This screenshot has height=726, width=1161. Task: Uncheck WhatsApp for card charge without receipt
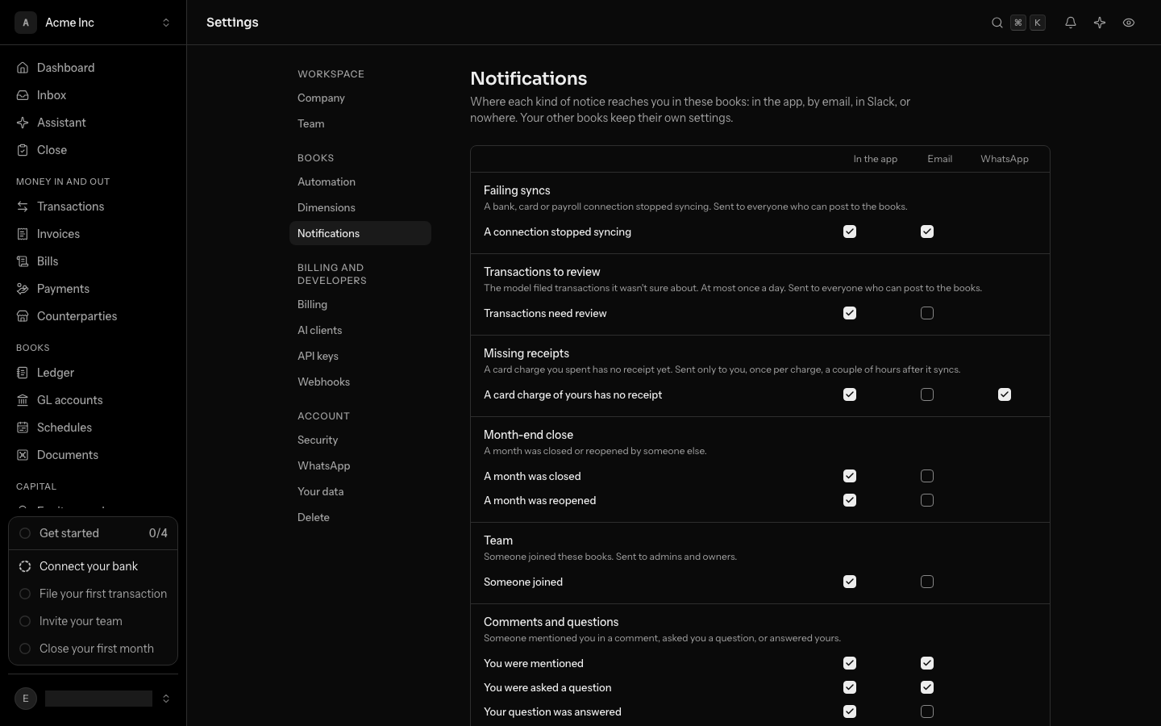tap(1005, 394)
